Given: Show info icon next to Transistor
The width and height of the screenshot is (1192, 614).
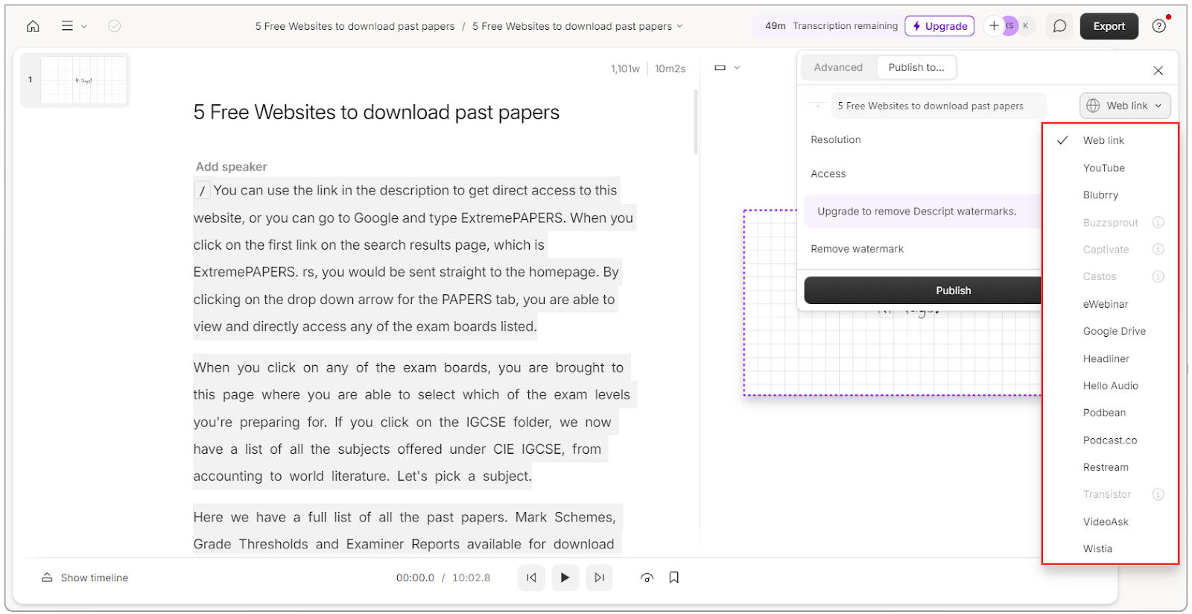Looking at the screenshot, I should [x=1158, y=494].
